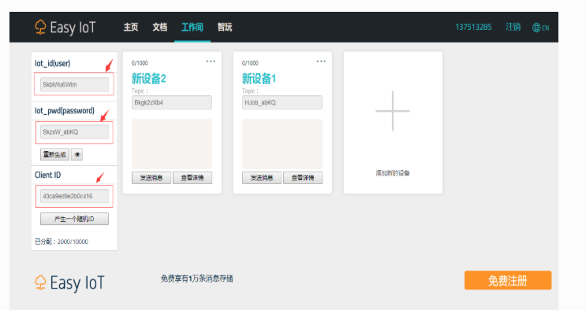Open the 文档 documents tab
Viewport: 586px width, 310px height.
[159, 28]
